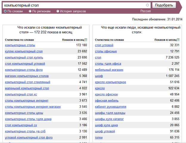Image resolution: width=186 pixels, height=143 pixels.
Task: Open the 'куплю компьютерный стол' link
Action: (x=24, y=51)
